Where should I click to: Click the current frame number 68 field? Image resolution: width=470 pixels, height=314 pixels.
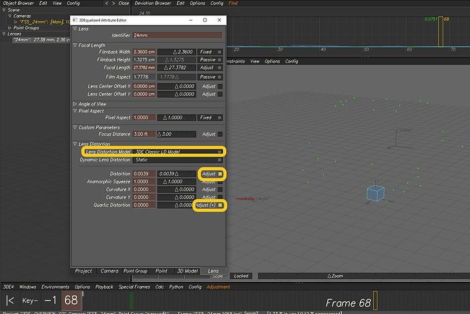[x=71, y=300]
